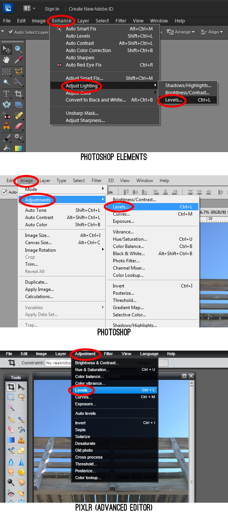Choose Unsharp Mask in Enhance menu

click(104, 113)
